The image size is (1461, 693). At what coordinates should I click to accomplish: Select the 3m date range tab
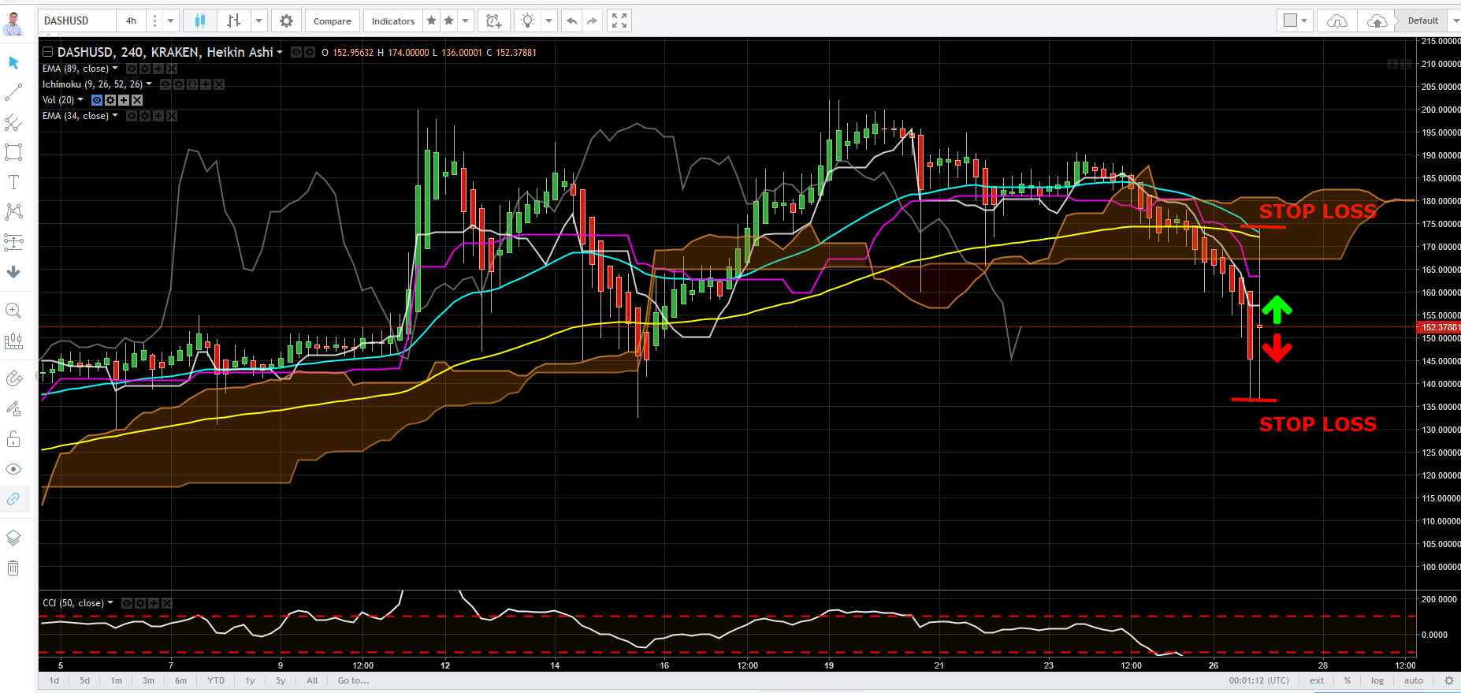coord(148,680)
